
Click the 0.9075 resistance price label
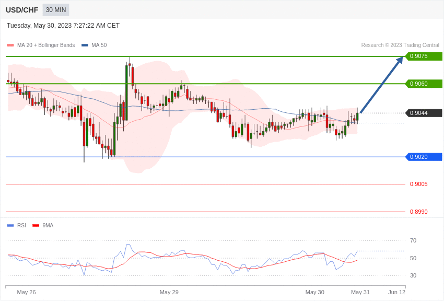click(424, 56)
